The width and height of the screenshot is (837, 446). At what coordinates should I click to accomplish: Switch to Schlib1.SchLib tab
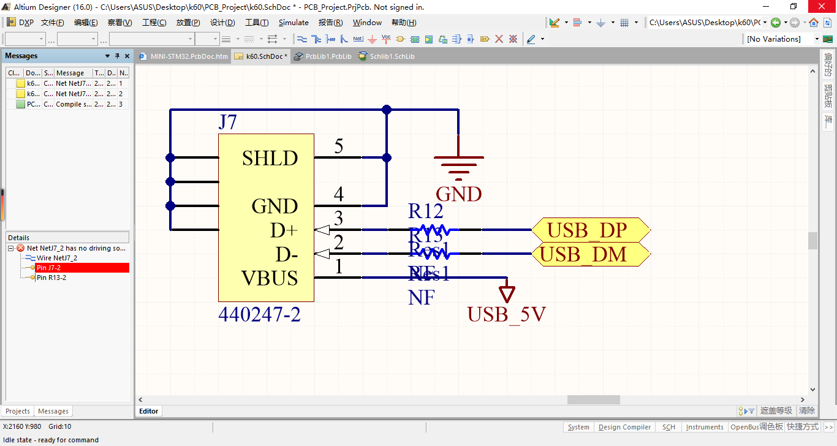(386, 56)
